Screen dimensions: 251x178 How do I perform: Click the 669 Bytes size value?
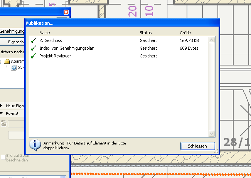click(x=189, y=48)
